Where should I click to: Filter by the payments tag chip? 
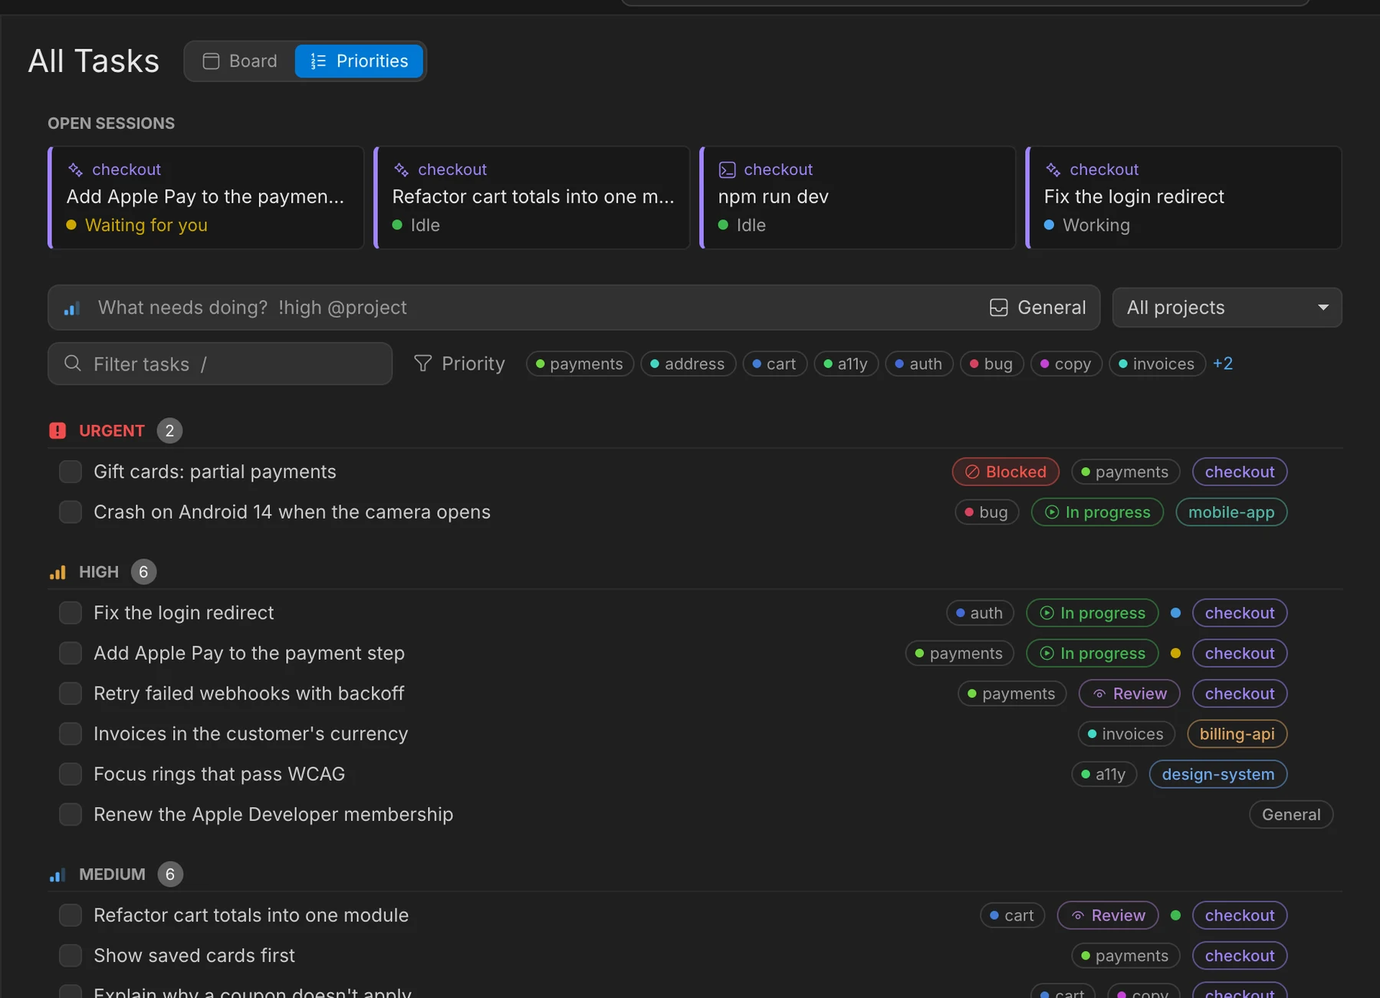coord(580,364)
